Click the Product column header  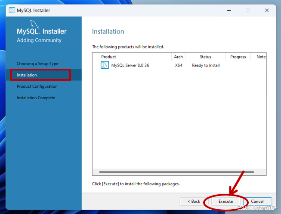135,57
